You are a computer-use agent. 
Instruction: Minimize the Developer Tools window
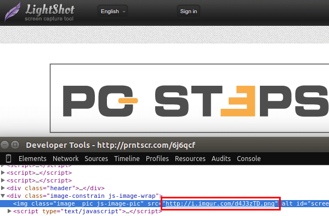4,145
